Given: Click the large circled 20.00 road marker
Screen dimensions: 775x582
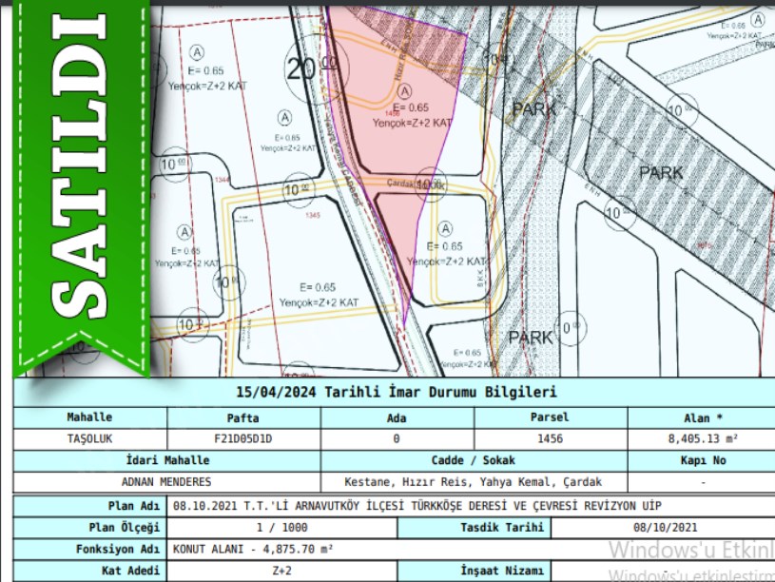Looking at the screenshot, I should [x=302, y=68].
